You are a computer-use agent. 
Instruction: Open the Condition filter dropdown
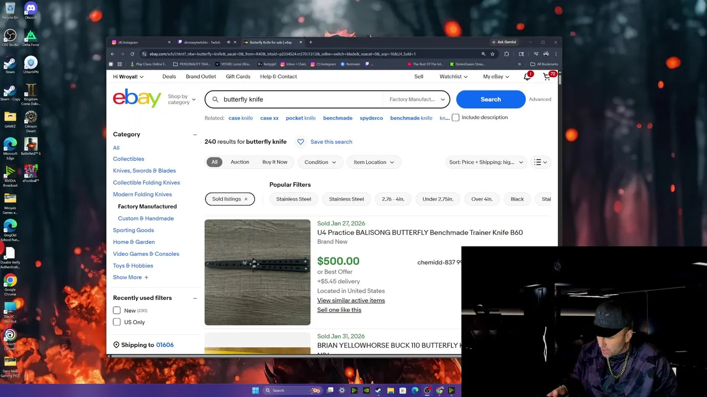click(320, 162)
